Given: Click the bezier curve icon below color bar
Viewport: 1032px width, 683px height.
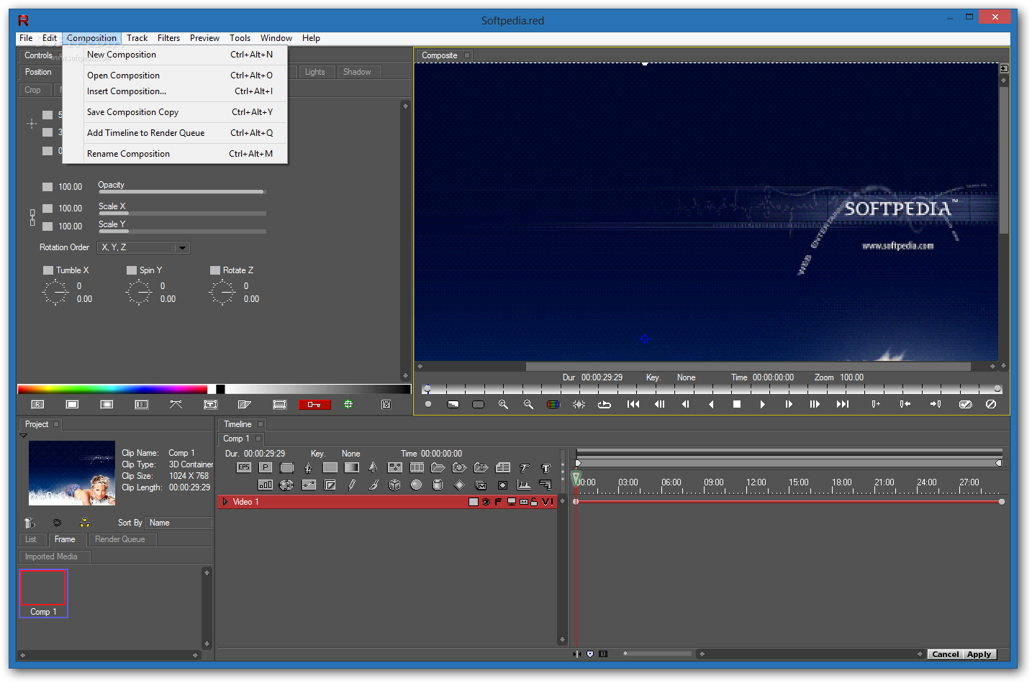Looking at the screenshot, I should pos(176,405).
